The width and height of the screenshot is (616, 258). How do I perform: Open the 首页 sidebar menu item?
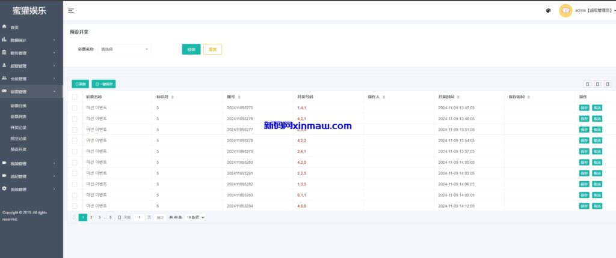31,27
